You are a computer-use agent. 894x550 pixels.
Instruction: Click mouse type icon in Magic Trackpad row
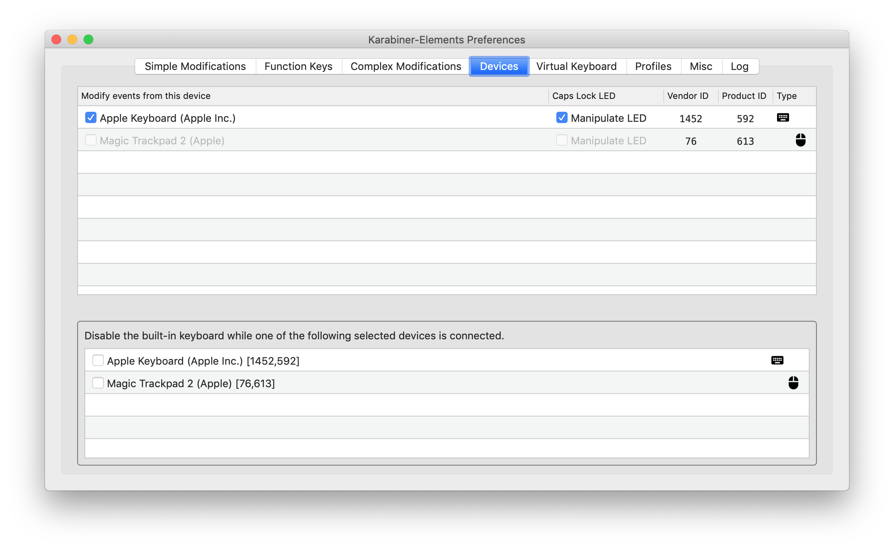[800, 140]
